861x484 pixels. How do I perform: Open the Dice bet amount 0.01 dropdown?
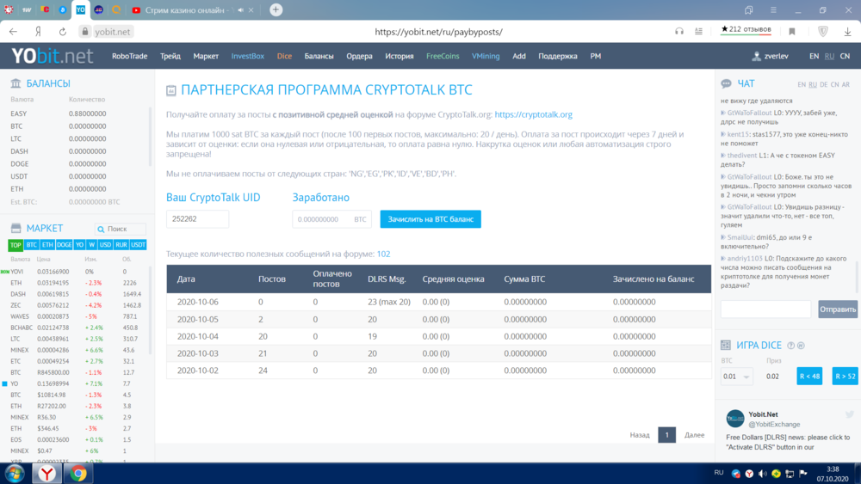(x=736, y=376)
